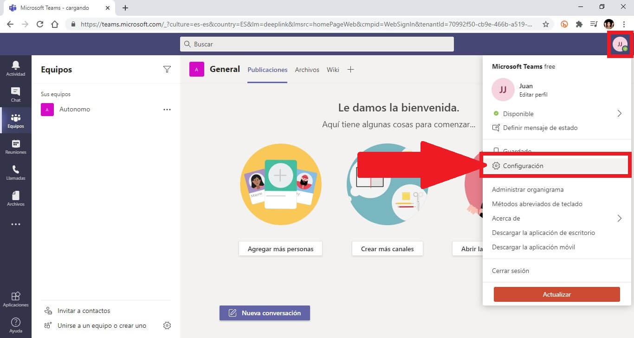Click the Buscar search field
The width and height of the screenshot is (634, 338).
(x=317, y=44)
